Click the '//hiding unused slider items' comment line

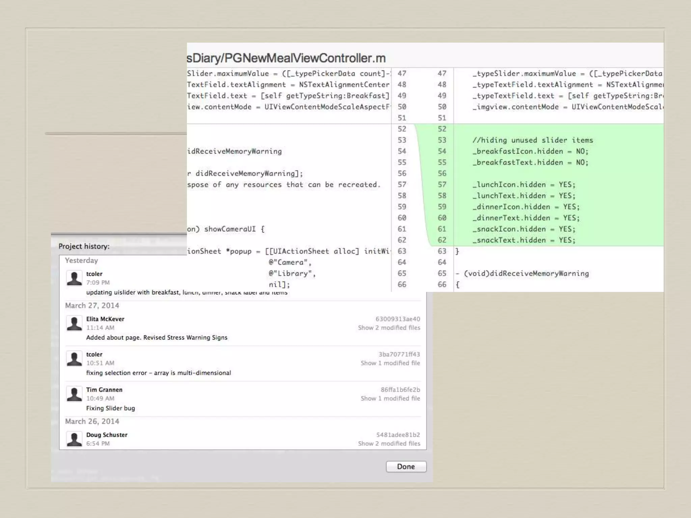tap(532, 140)
